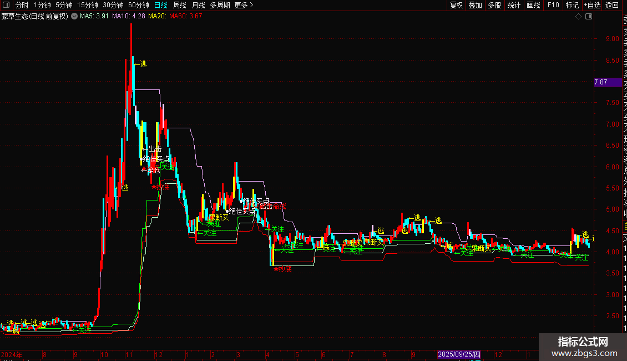Toggle the left panel icon in top bar
The height and width of the screenshot is (361, 627).
point(6,5)
